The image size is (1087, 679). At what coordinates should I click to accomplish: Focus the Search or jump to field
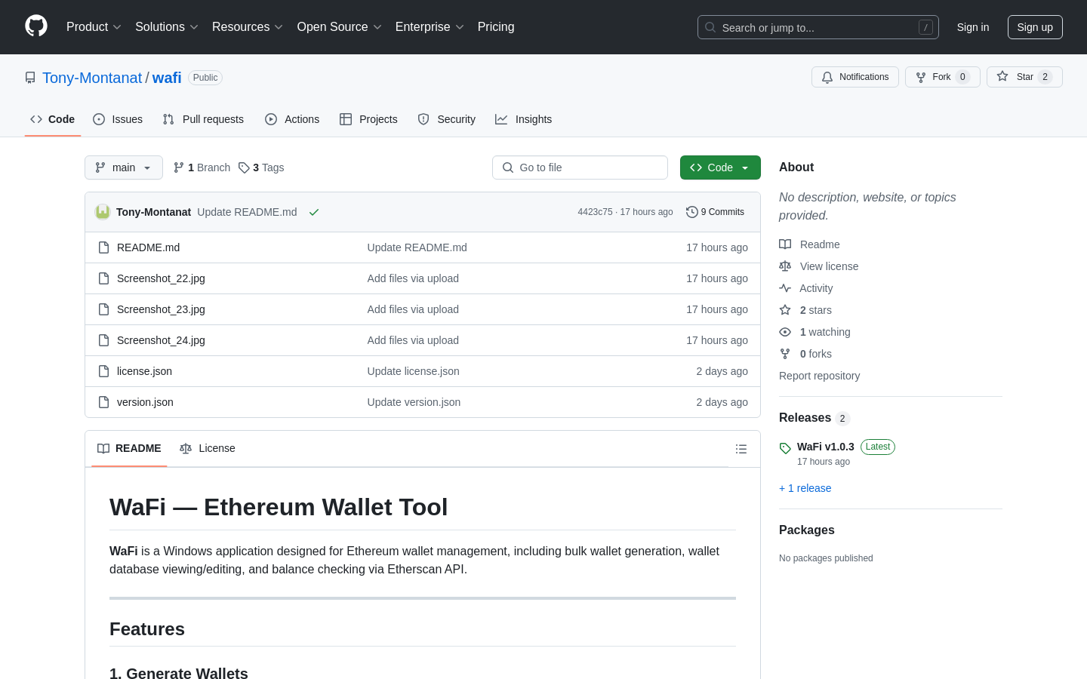tap(818, 27)
